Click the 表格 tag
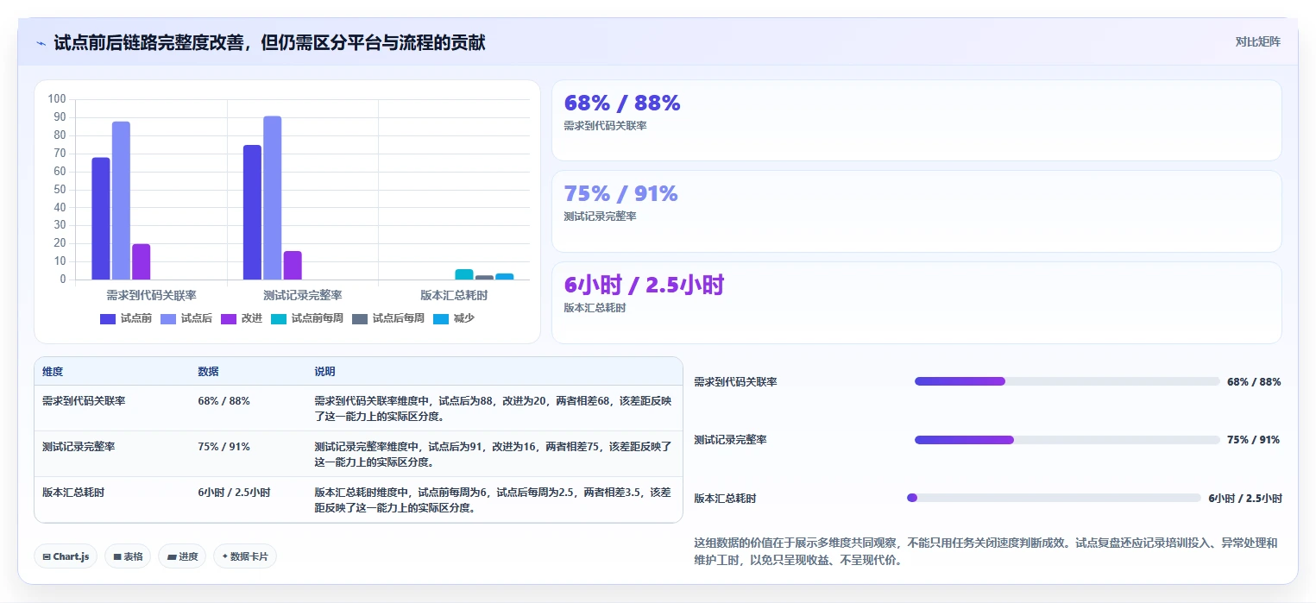The width and height of the screenshot is (1316, 603). click(x=128, y=556)
